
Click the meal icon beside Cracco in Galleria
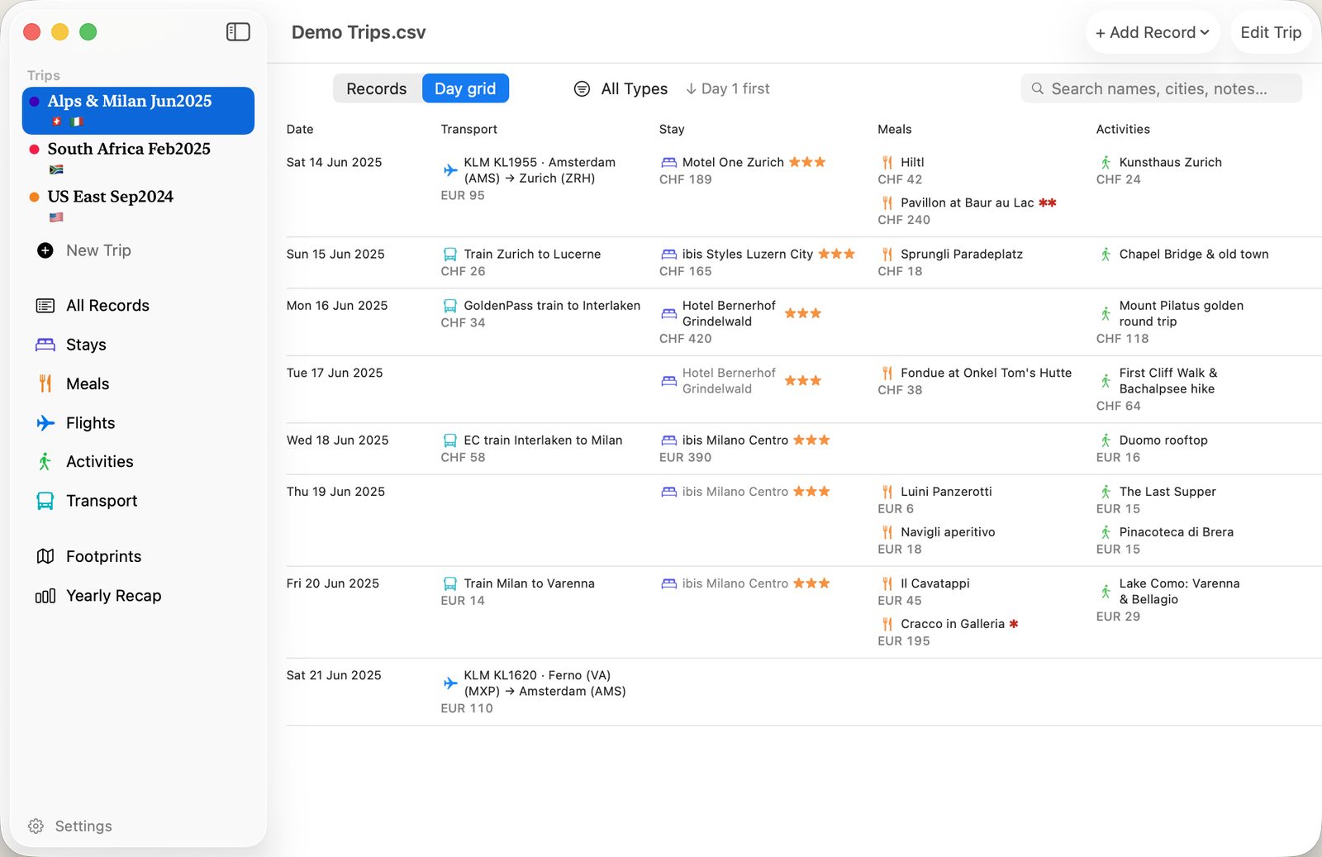pyautogui.click(x=887, y=624)
